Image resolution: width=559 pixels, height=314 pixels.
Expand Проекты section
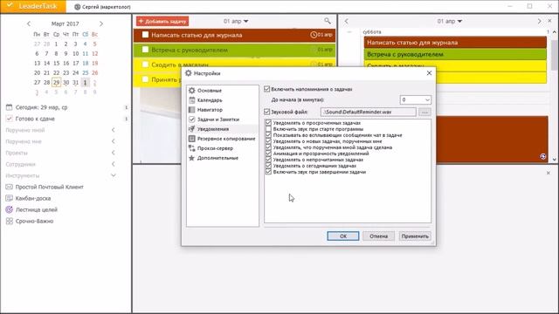coord(114,153)
